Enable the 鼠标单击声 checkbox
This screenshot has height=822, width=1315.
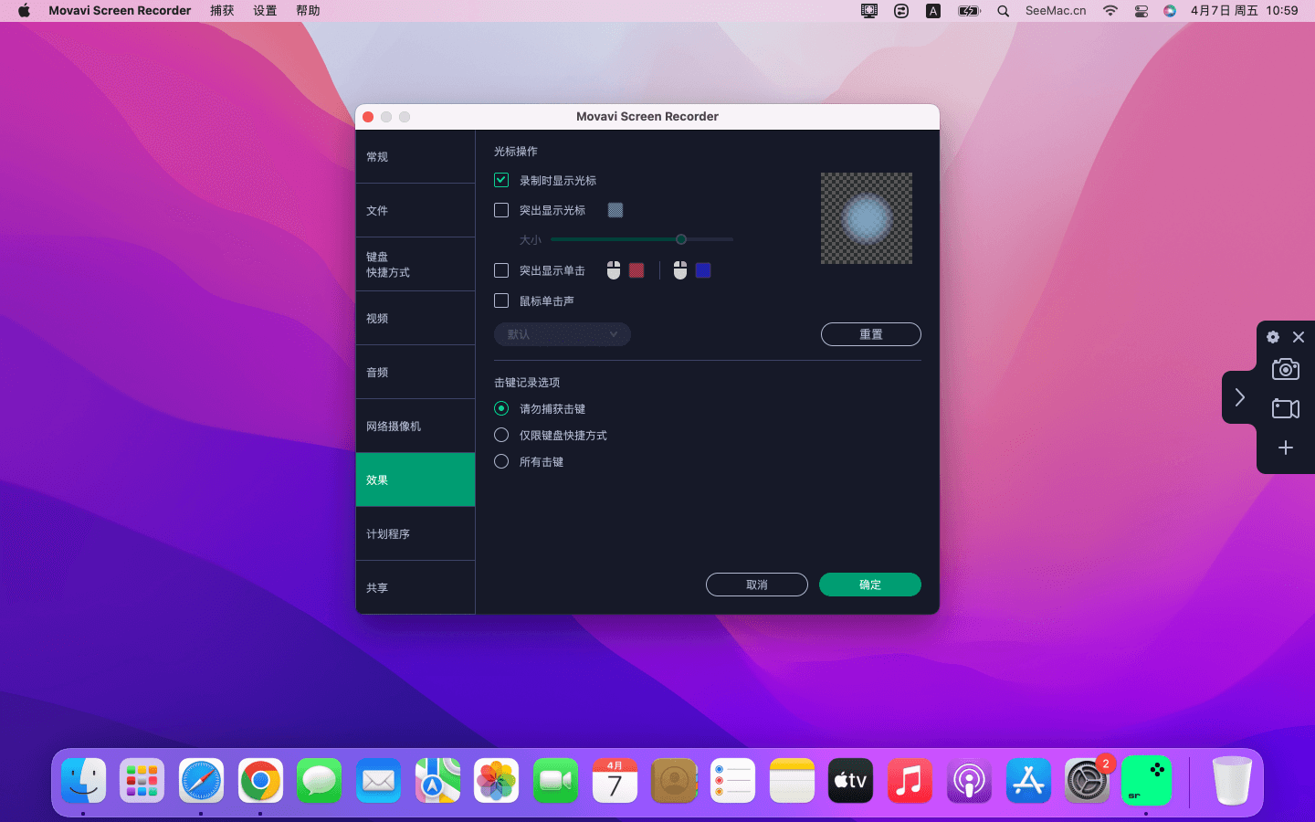[501, 300]
